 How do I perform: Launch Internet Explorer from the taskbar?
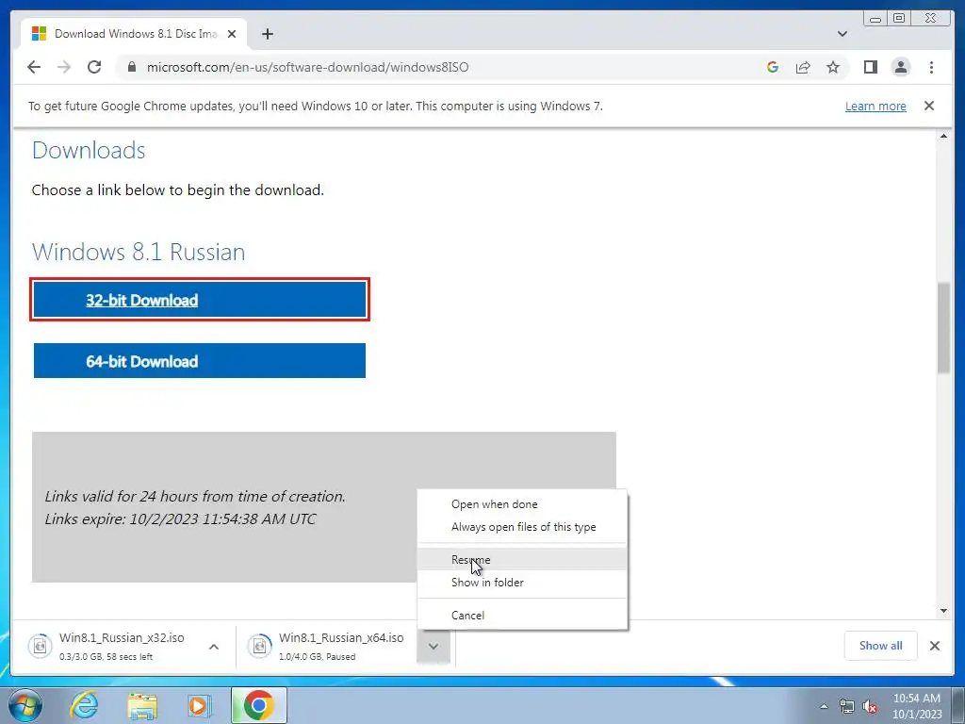pyautogui.click(x=84, y=705)
